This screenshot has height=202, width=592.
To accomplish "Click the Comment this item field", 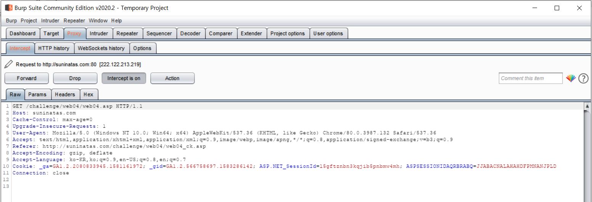I will [x=531, y=78].
